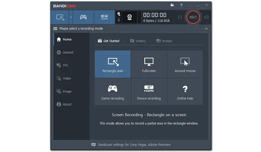261x152 pixels.
Task: Click the pause recording button
Action: coord(180,17)
